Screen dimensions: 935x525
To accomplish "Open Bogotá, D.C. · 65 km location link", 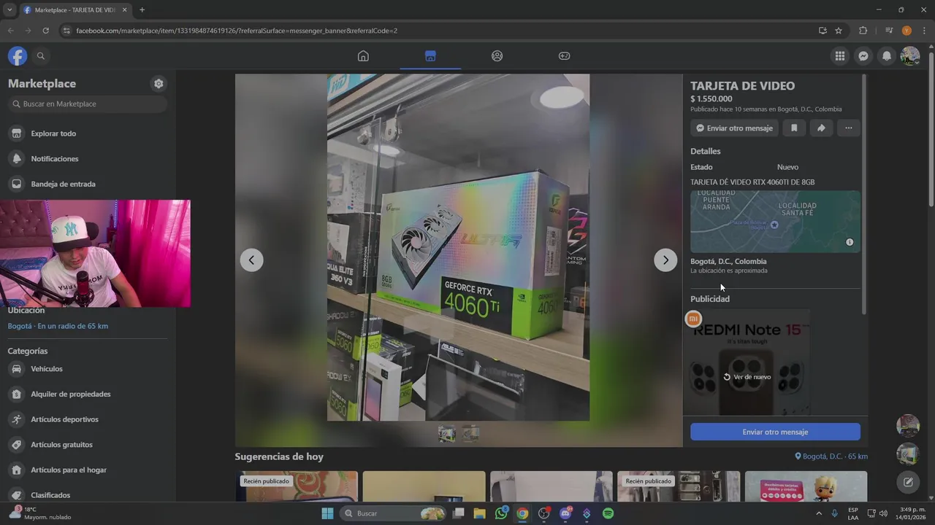I will tap(831, 456).
